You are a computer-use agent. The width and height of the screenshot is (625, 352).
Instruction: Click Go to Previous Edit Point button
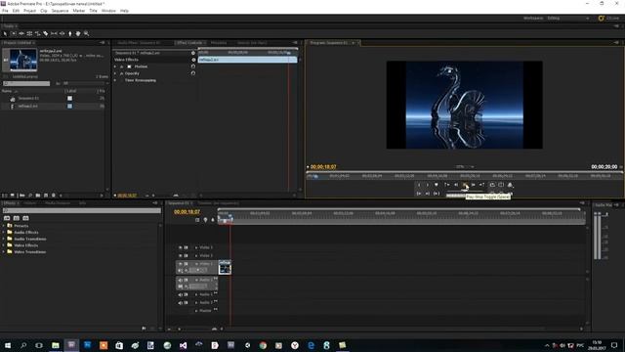pyautogui.click(x=447, y=185)
